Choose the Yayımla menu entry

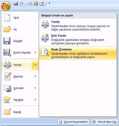pos(18,100)
